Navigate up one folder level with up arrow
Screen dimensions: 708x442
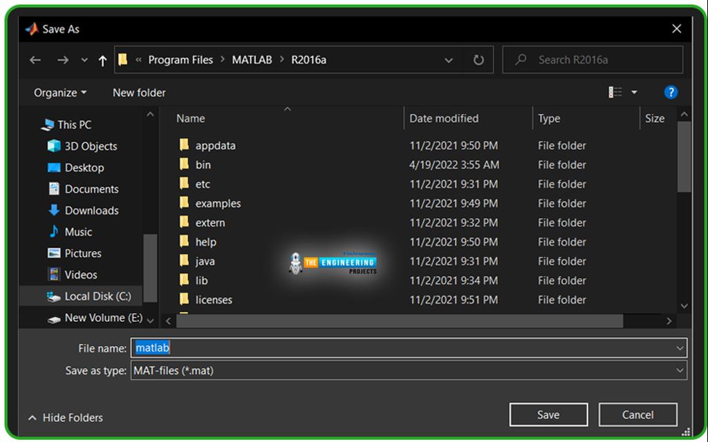click(x=102, y=59)
